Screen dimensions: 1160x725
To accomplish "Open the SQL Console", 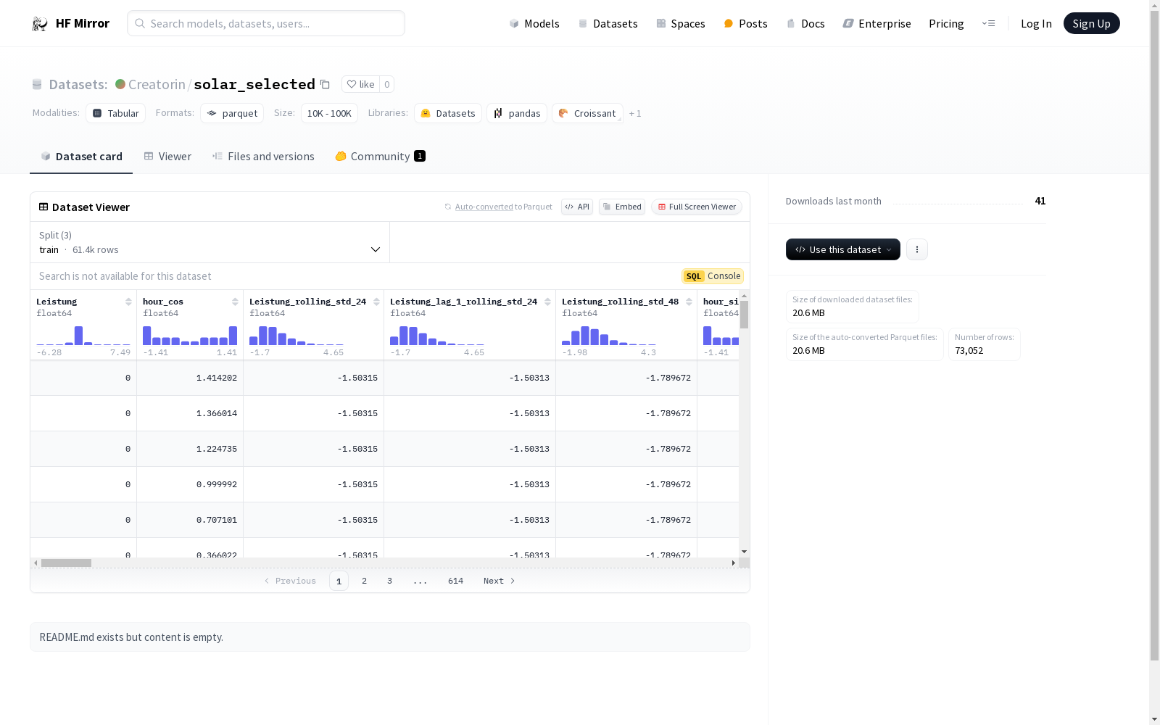I will click(713, 276).
